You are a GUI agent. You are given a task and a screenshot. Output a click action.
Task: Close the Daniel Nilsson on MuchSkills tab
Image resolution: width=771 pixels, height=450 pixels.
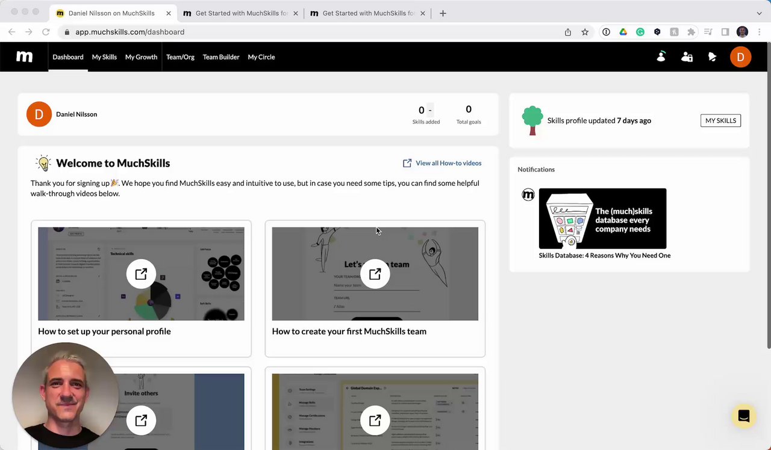(x=169, y=13)
